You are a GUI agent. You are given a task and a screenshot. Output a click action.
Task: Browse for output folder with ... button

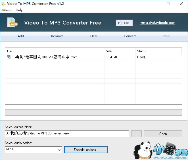tap(136, 134)
